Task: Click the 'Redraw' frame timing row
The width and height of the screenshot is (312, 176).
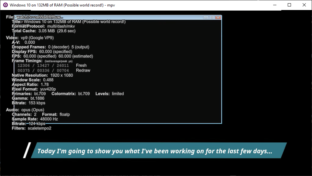Action: (x=54, y=71)
